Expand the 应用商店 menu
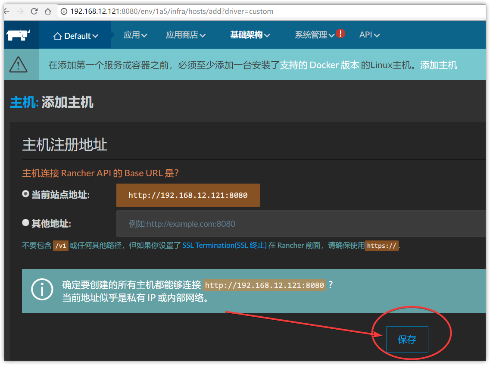490x365 pixels. click(x=186, y=35)
